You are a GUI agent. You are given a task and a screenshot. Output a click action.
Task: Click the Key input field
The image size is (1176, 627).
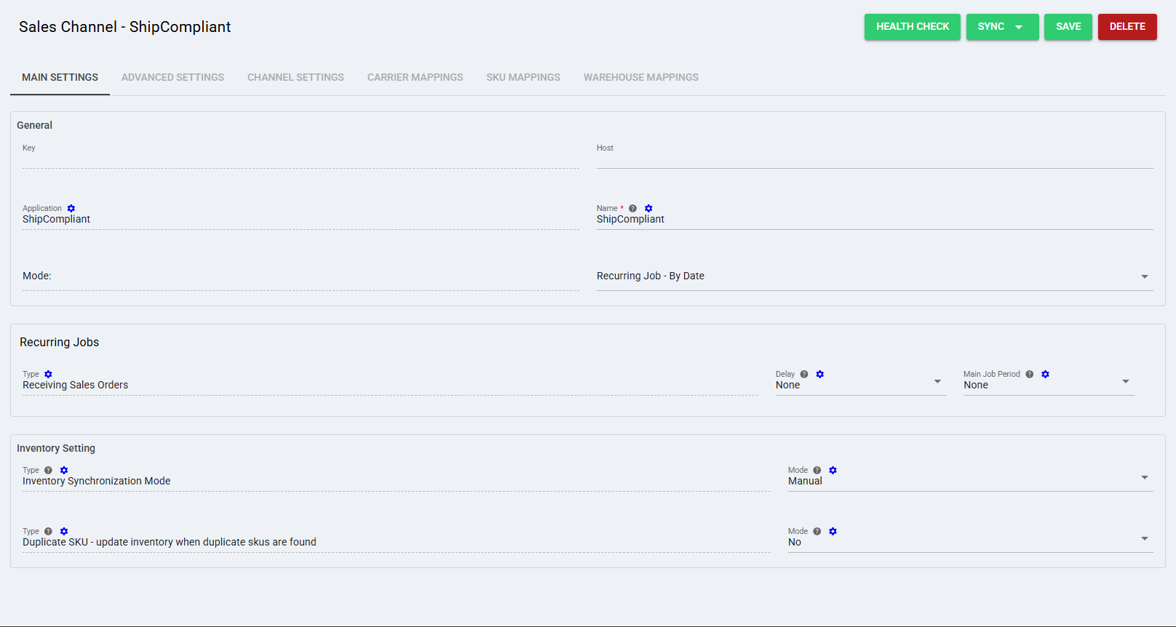[301, 159]
